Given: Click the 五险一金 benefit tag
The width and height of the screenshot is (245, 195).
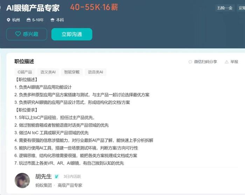Looking at the screenshot, I should [225, 8].
